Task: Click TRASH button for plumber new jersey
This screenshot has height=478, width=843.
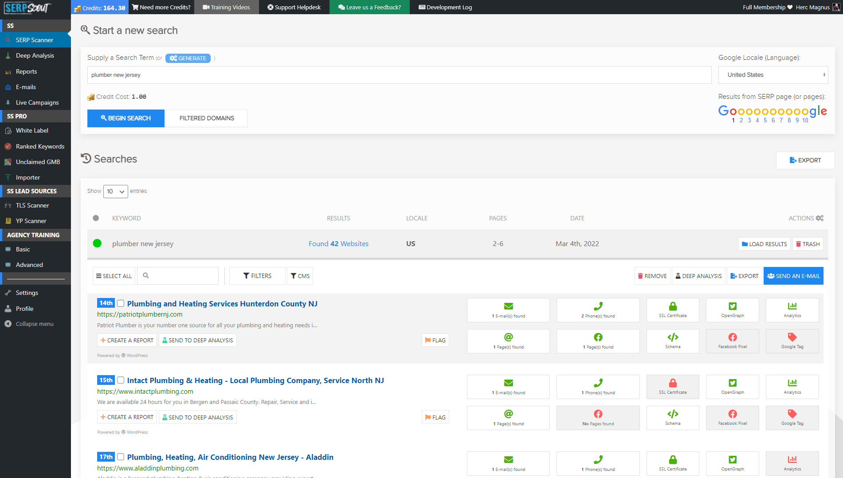Action: pyautogui.click(x=808, y=244)
